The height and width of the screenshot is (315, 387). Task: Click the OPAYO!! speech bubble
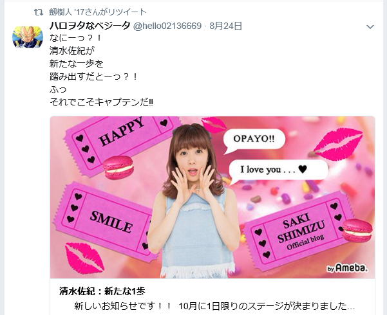(x=254, y=141)
